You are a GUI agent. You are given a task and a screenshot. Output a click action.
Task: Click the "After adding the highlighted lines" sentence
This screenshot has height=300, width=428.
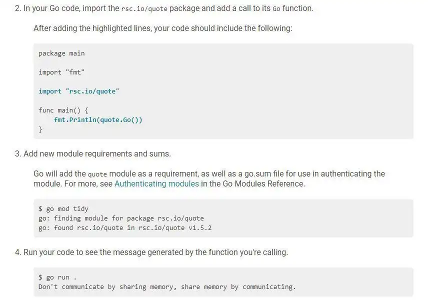click(x=162, y=28)
